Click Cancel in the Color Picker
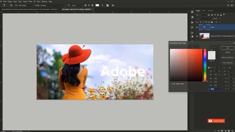 pos(227,52)
